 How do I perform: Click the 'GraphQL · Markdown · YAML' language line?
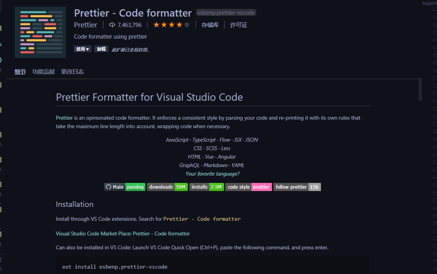click(x=212, y=165)
